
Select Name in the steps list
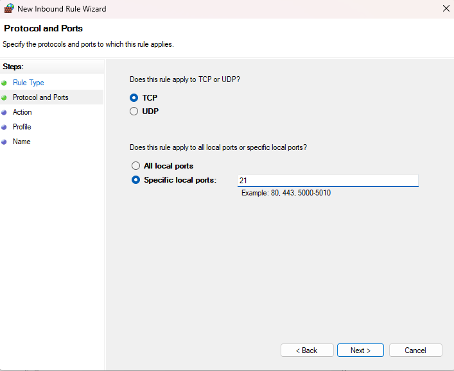21,142
